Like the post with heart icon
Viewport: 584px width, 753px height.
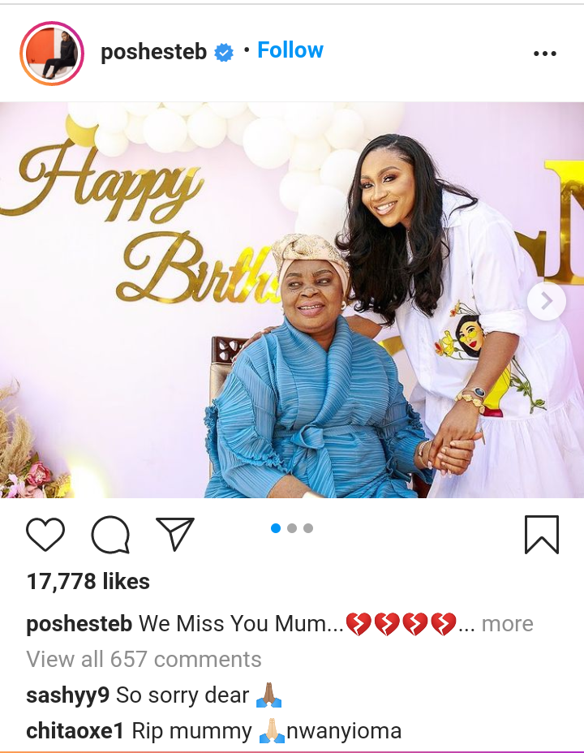tap(45, 534)
